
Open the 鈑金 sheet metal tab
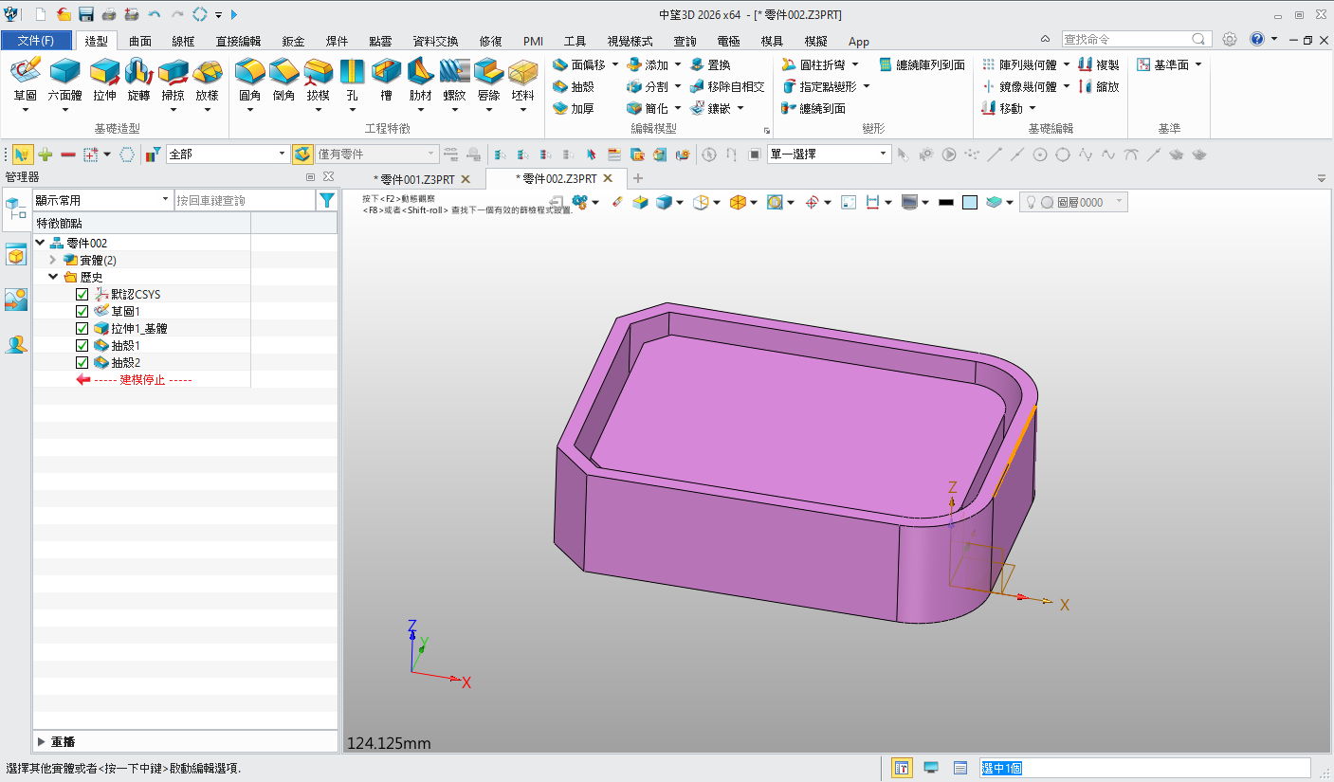[x=294, y=41]
